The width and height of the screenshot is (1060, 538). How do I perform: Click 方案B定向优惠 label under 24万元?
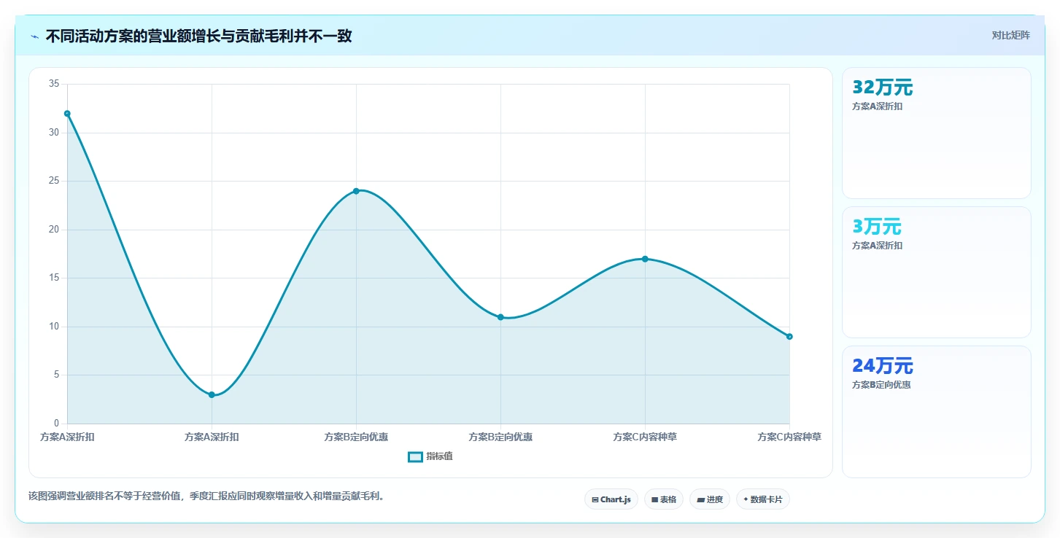click(x=881, y=385)
